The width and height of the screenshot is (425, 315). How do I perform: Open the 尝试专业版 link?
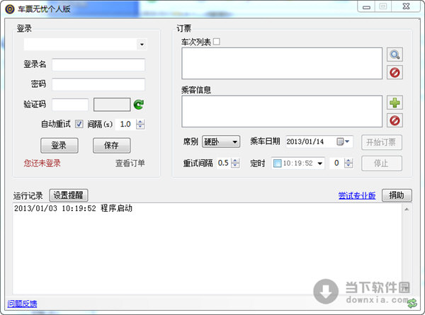pyautogui.click(x=357, y=195)
